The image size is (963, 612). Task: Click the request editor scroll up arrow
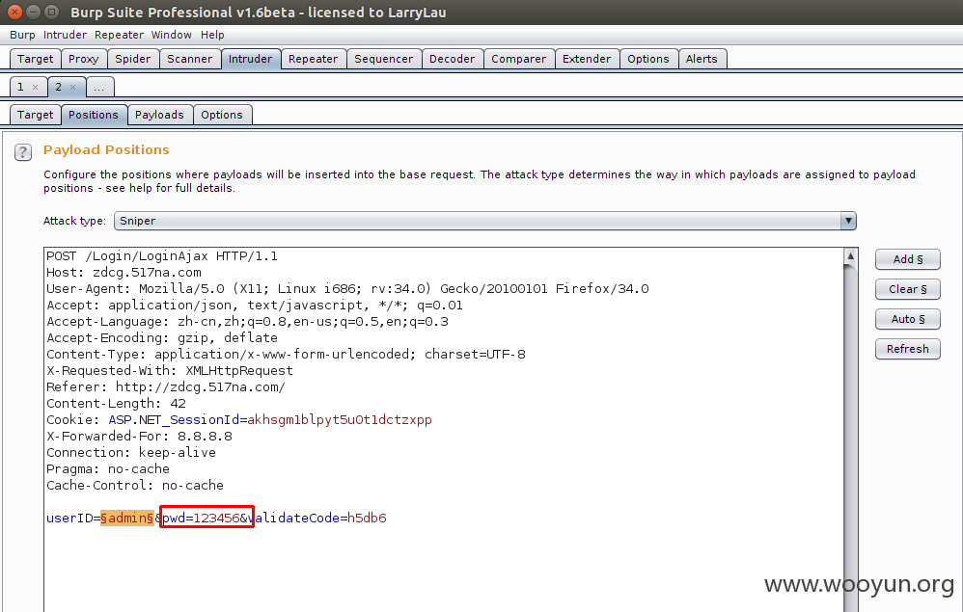[851, 255]
